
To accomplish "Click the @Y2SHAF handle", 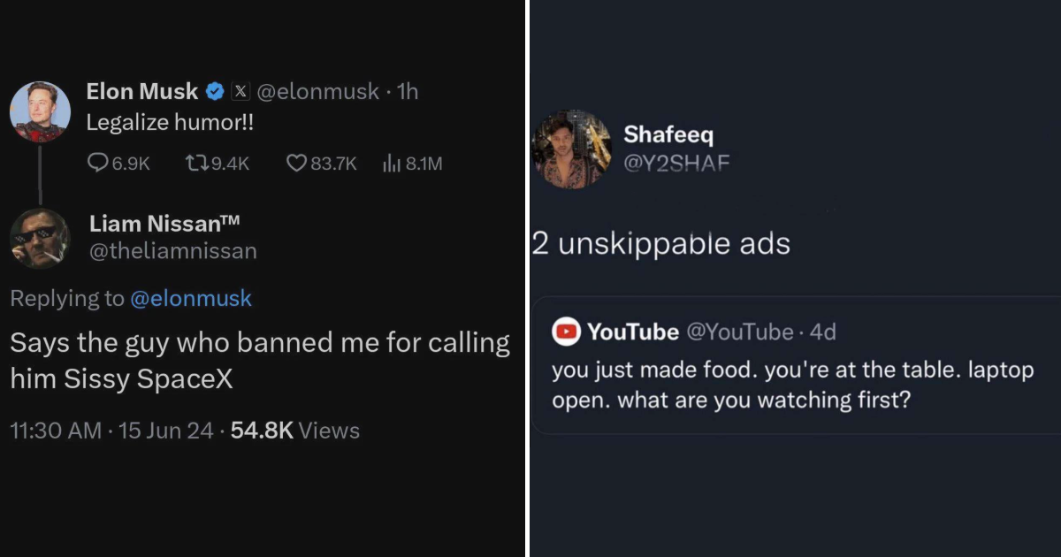I will pos(676,163).
